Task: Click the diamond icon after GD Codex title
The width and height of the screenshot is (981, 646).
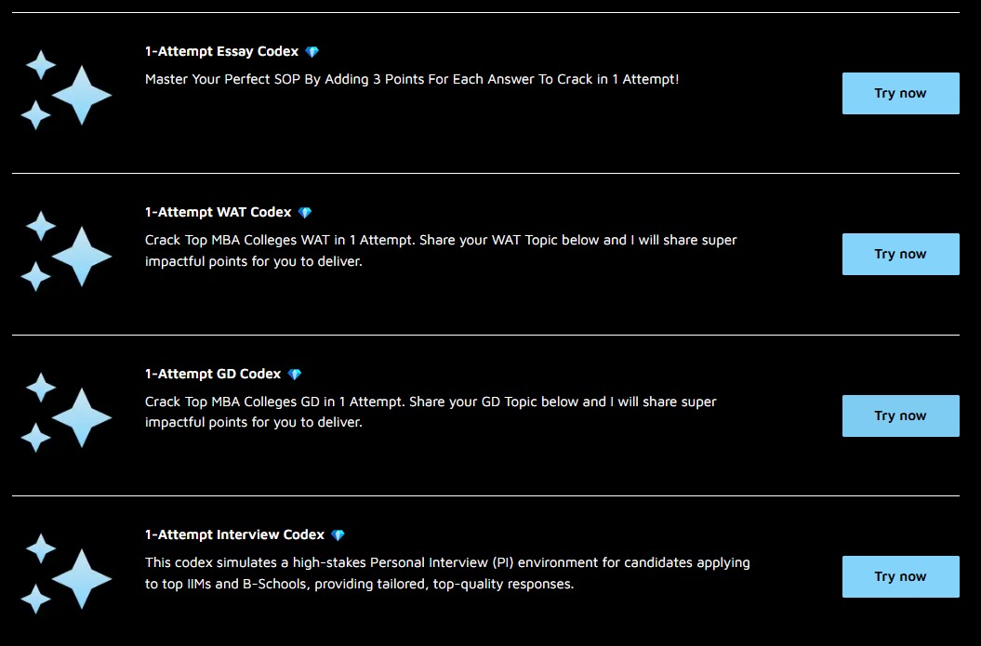Action: tap(295, 375)
